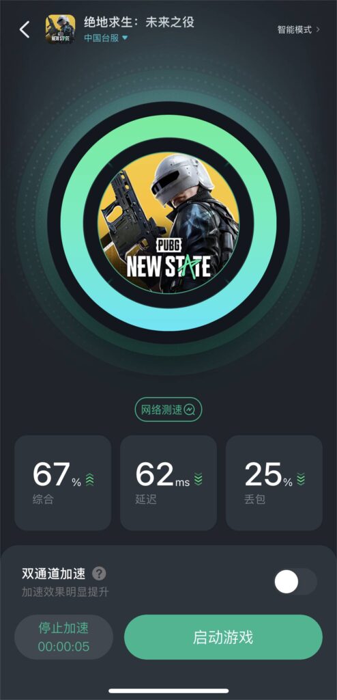
Task: Tap the up arrows icon next to 67%
Action: [x=90, y=479]
